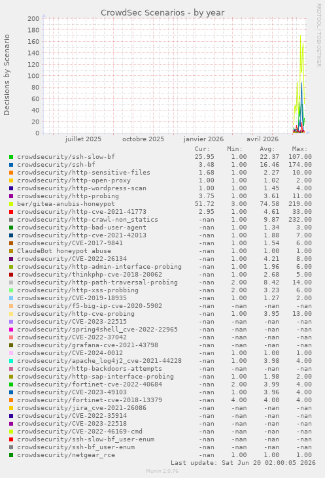
Task: Click the orange http-sensitive-files legend swatch
Action: (11, 173)
